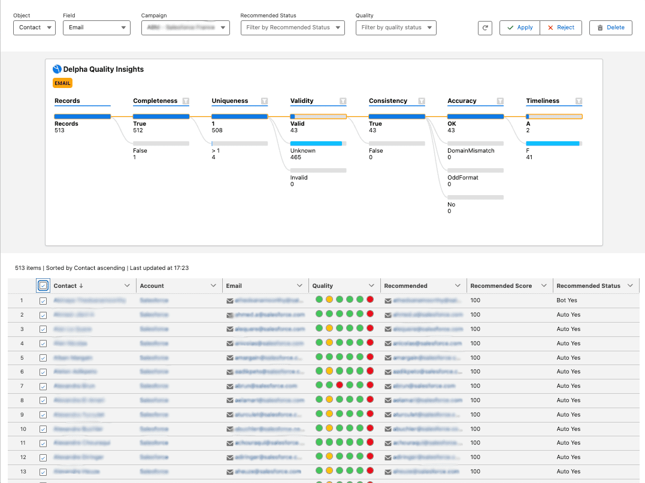Click envelope icon in row 13 Email column
This screenshot has height=483, width=645.
pyautogui.click(x=230, y=472)
